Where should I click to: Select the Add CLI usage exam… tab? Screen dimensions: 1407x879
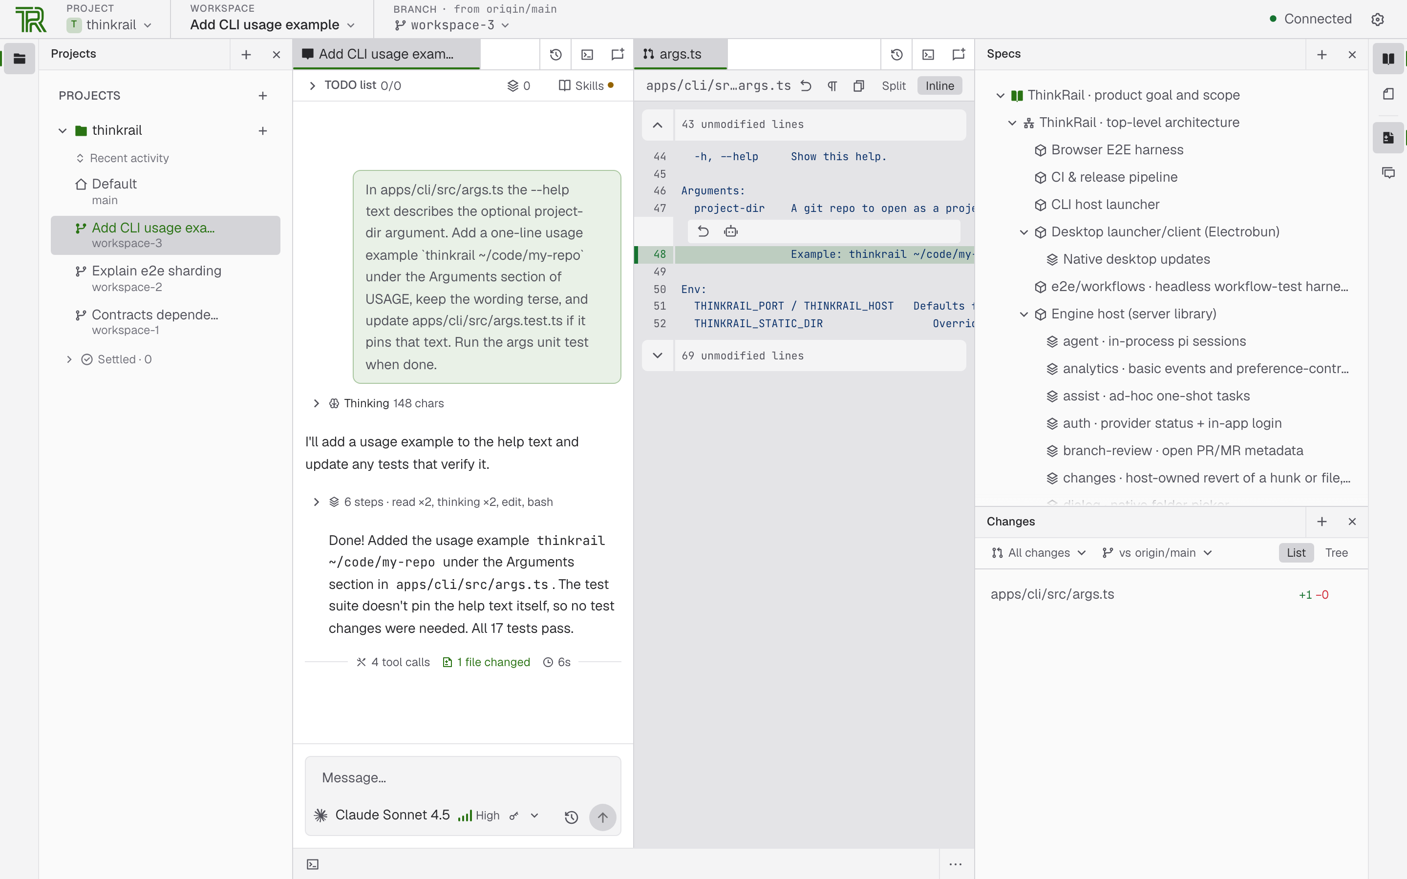click(386, 54)
